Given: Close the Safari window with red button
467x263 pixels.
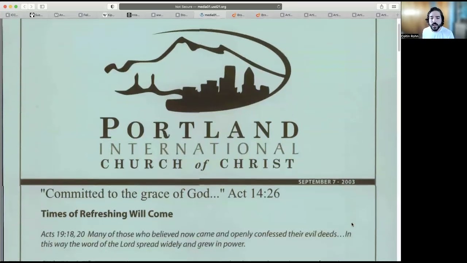Looking at the screenshot, I should [x=5, y=7].
